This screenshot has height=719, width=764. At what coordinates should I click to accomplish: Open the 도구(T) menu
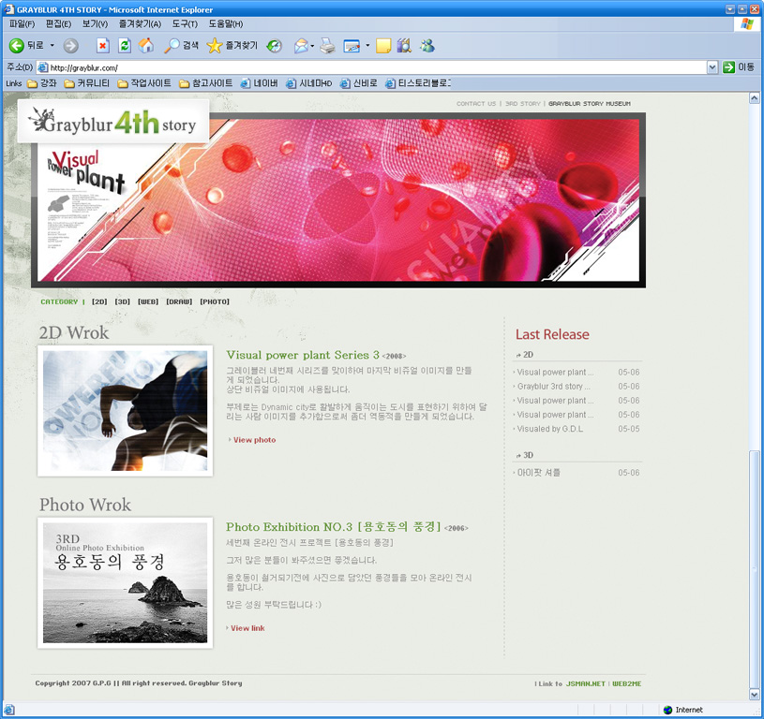185,23
